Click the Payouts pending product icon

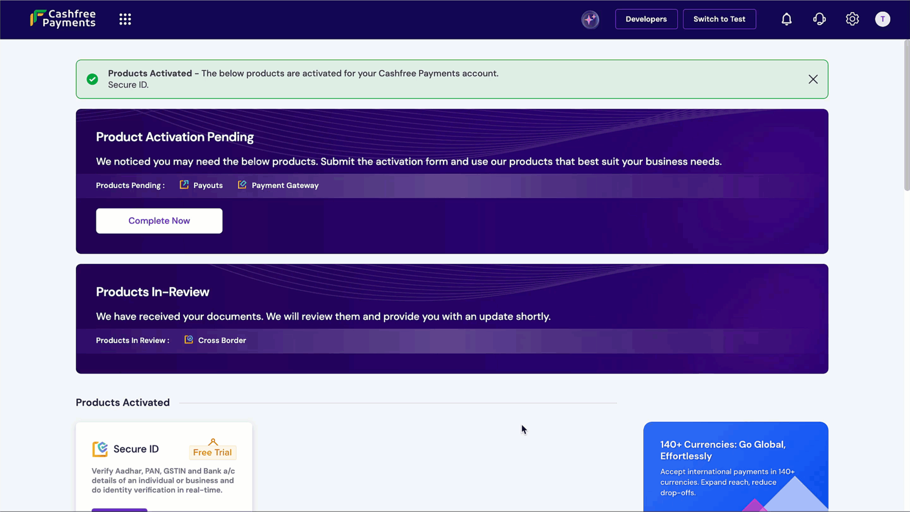coord(184,185)
